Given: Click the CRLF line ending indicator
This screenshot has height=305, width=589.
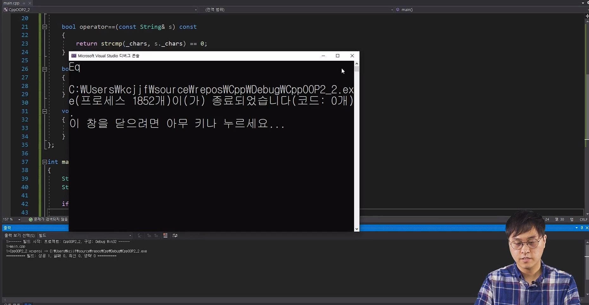Looking at the screenshot, I should tap(584, 219).
